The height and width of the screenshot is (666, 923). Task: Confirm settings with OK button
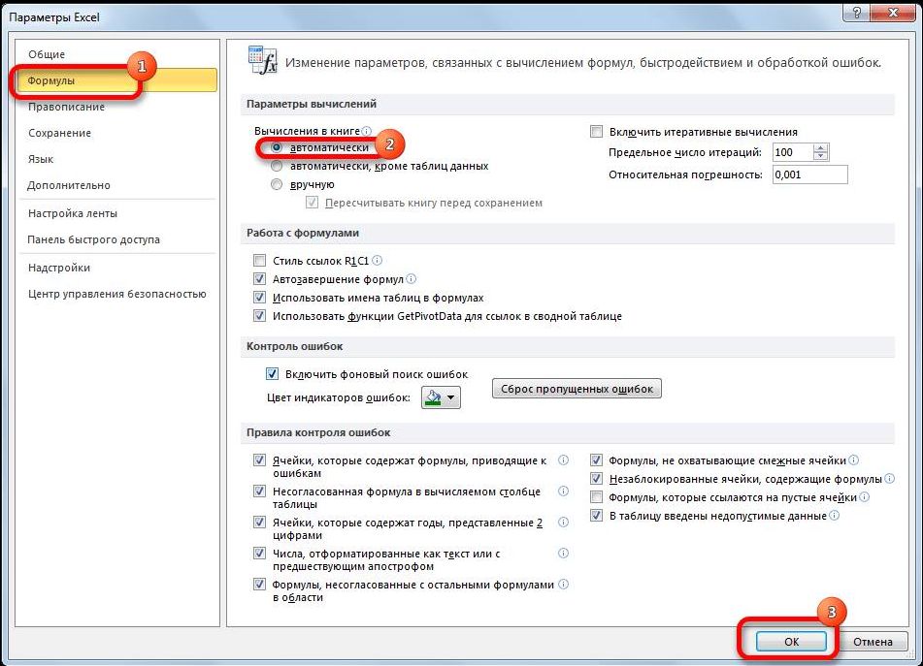791,642
